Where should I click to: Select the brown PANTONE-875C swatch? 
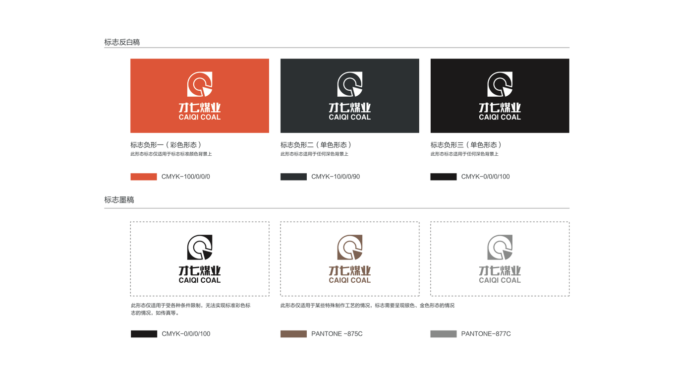(293, 334)
